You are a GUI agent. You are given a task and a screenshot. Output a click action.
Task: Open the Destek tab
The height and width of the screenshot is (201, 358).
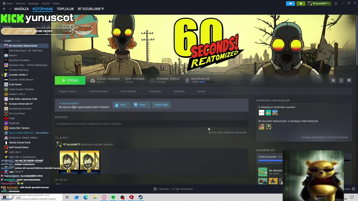coord(201,91)
